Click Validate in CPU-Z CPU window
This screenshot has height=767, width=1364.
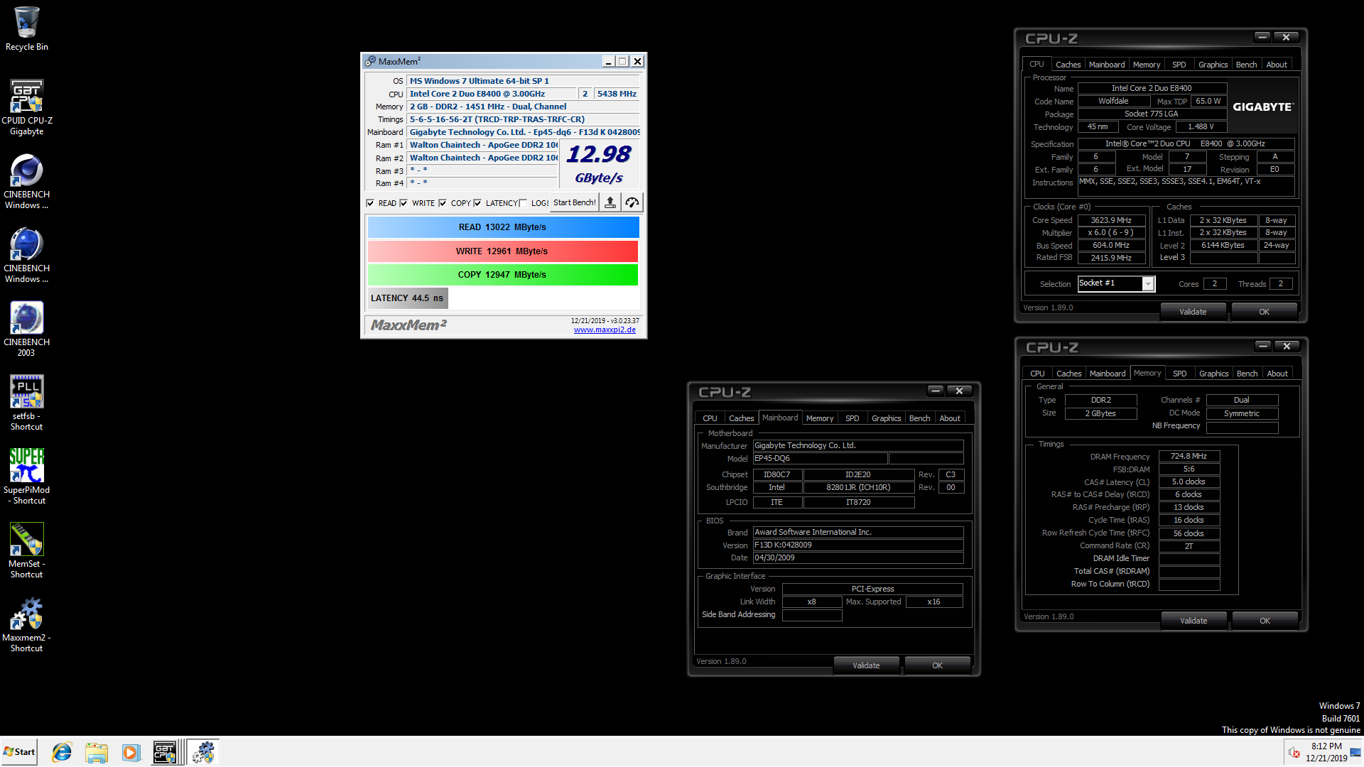pyautogui.click(x=1193, y=312)
